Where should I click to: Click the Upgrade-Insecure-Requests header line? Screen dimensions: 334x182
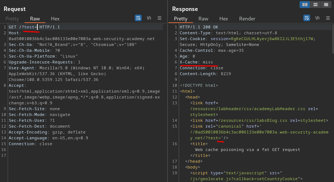[x=45, y=62]
